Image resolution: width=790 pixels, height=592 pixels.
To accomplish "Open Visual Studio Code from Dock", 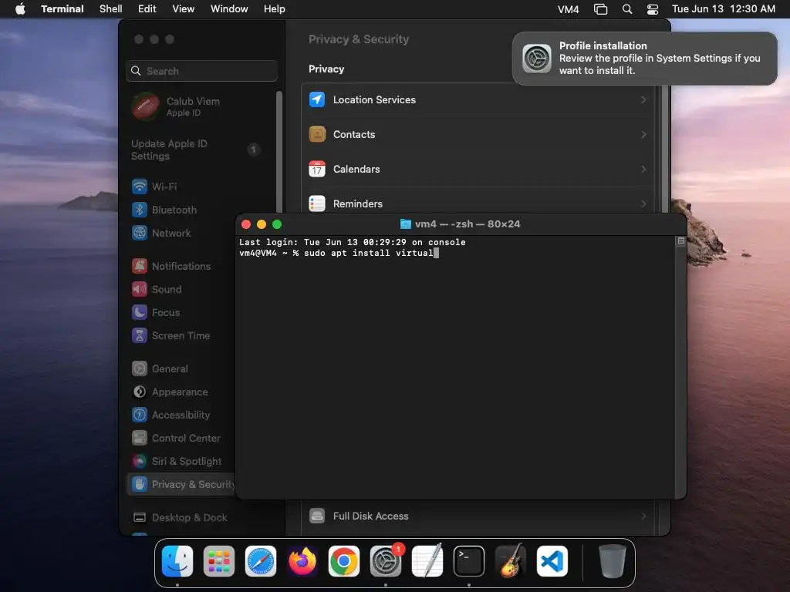I will tap(552, 561).
